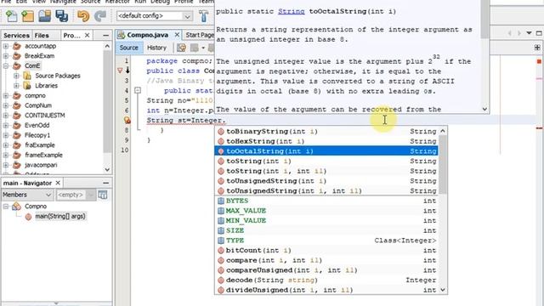Open the Compno.java editor tab
This screenshot has width=544, height=306.
pyautogui.click(x=147, y=35)
